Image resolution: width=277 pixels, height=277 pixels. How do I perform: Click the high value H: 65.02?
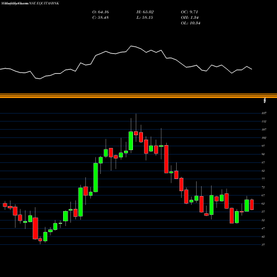click(145, 12)
